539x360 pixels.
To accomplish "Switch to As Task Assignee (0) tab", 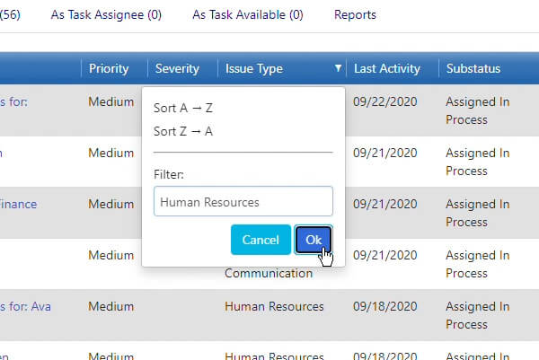I will point(106,14).
